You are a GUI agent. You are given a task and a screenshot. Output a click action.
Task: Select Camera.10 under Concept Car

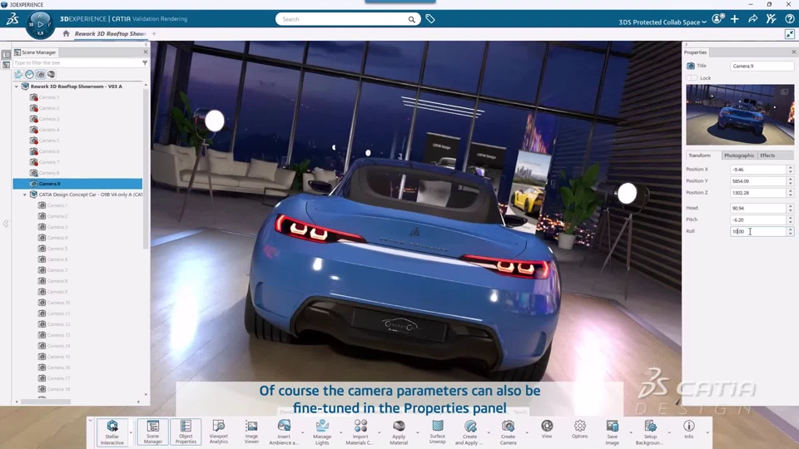click(58, 303)
